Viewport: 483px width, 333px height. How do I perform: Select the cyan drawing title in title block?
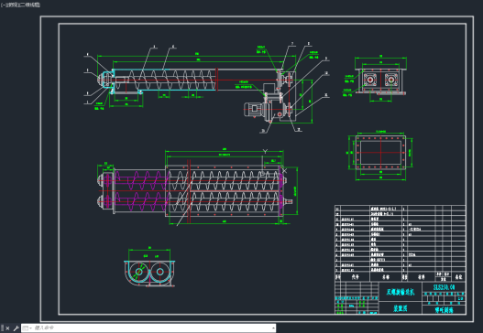coord(401,292)
